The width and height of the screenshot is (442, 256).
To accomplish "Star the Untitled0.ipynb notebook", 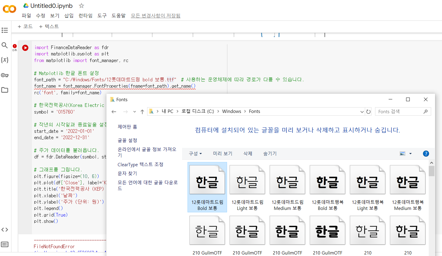I will (x=81, y=5).
